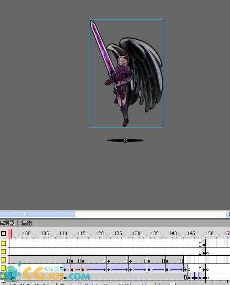
Task: Select bottom layer keyframe near frame 145
Action: tap(189, 278)
